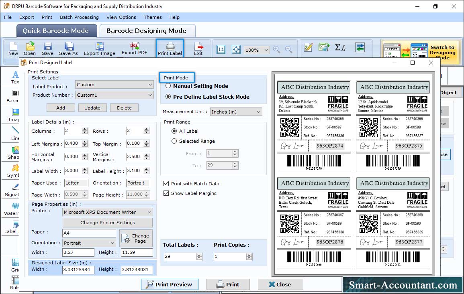Switch to Quick Barcode Mode tab
This screenshot has width=464, height=294.
point(57,31)
